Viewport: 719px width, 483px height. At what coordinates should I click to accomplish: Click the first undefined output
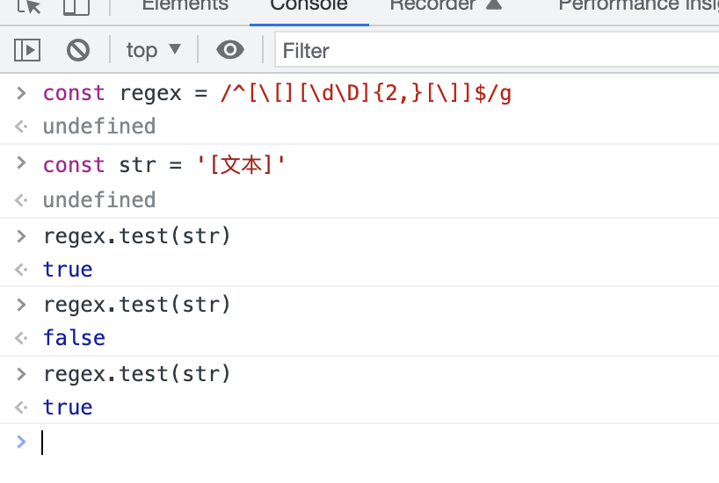click(98, 126)
